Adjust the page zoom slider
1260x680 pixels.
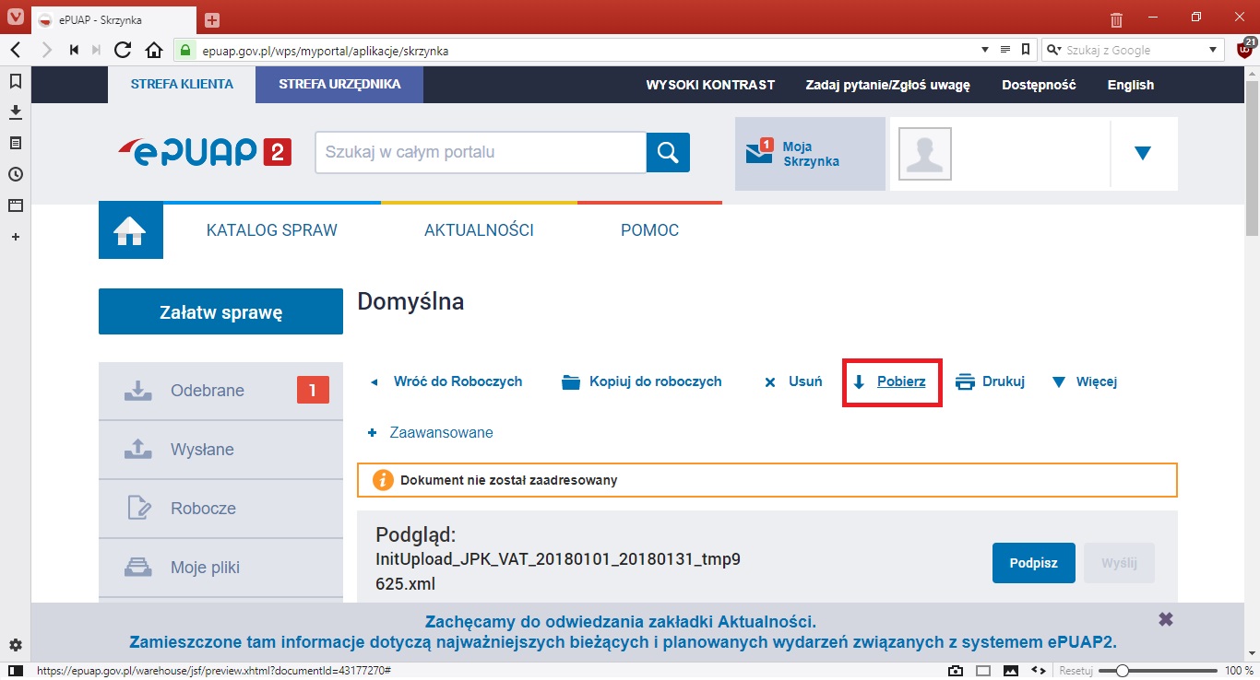pyautogui.click(x=1123, y=670)
